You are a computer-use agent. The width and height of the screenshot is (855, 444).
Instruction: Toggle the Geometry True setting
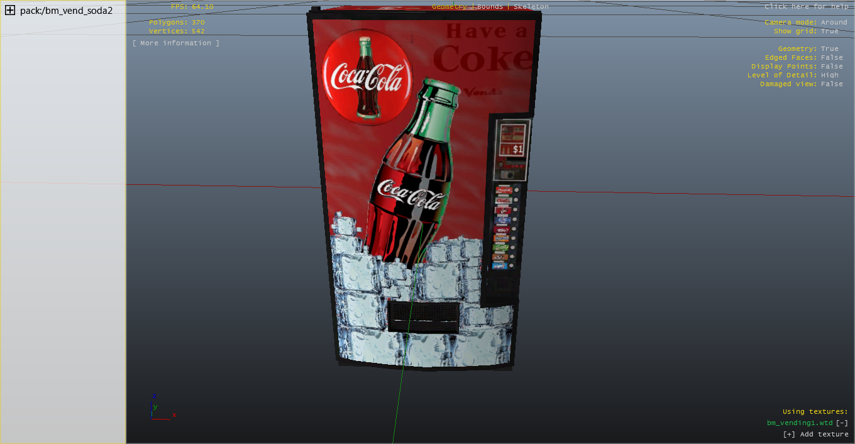829,48
